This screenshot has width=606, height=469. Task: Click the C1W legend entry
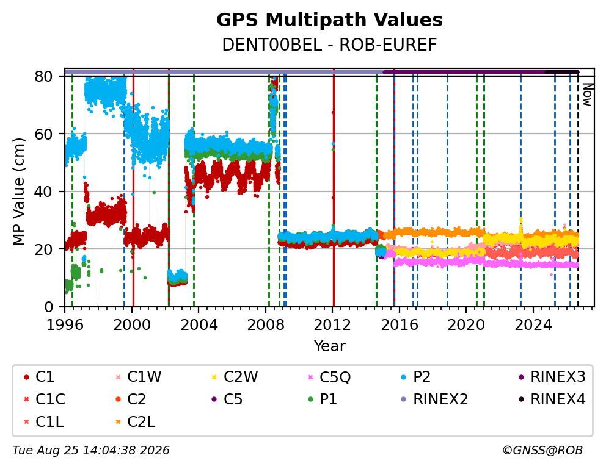pyautogui.click(x=139, y=377)
